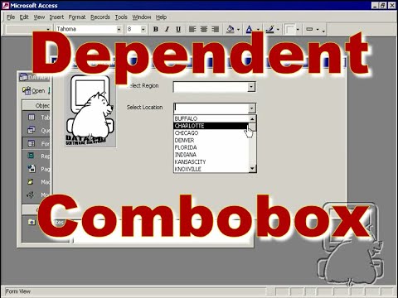Open the Tools menu
The image size is (398, 298).
point(121,17)
